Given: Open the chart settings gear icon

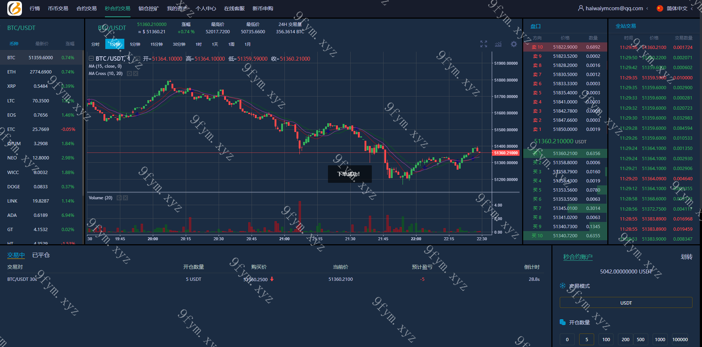Looking at the screenshot, I should [514, 44].
